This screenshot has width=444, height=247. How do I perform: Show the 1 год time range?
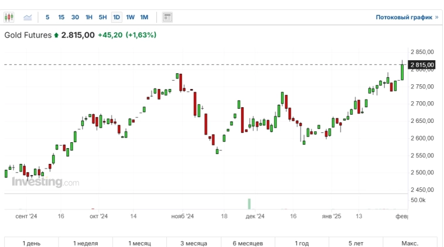(302, 243)
